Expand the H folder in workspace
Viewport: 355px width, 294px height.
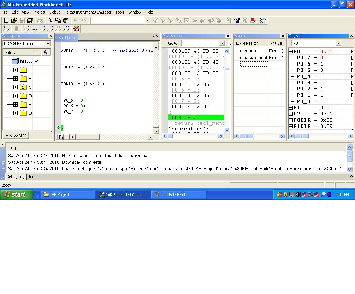(x=15, y=79)
